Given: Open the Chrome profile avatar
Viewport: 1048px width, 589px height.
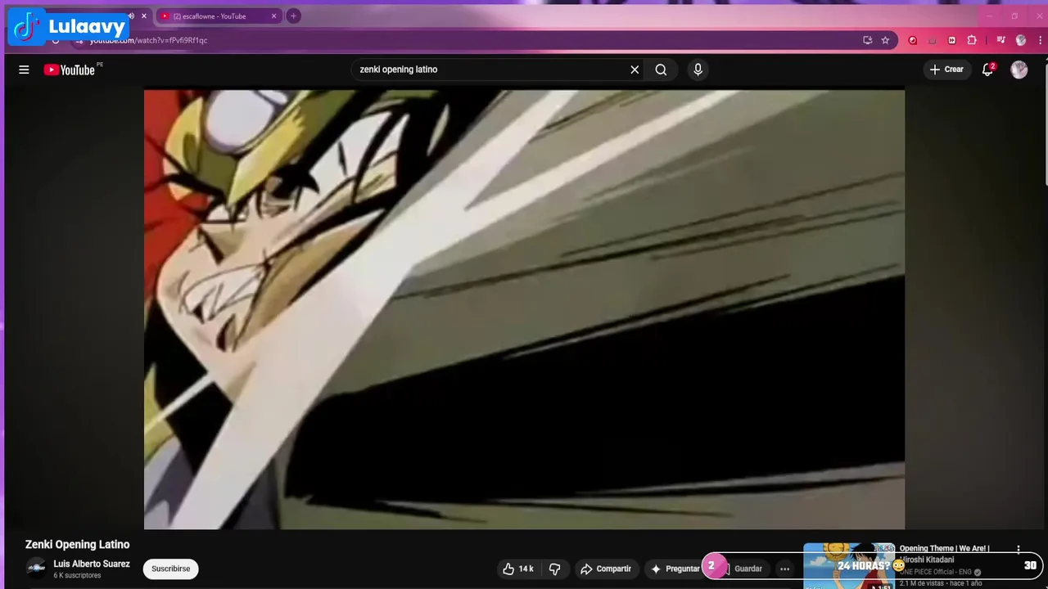Looking at the screenshot, I should (x=1021, y=40).
